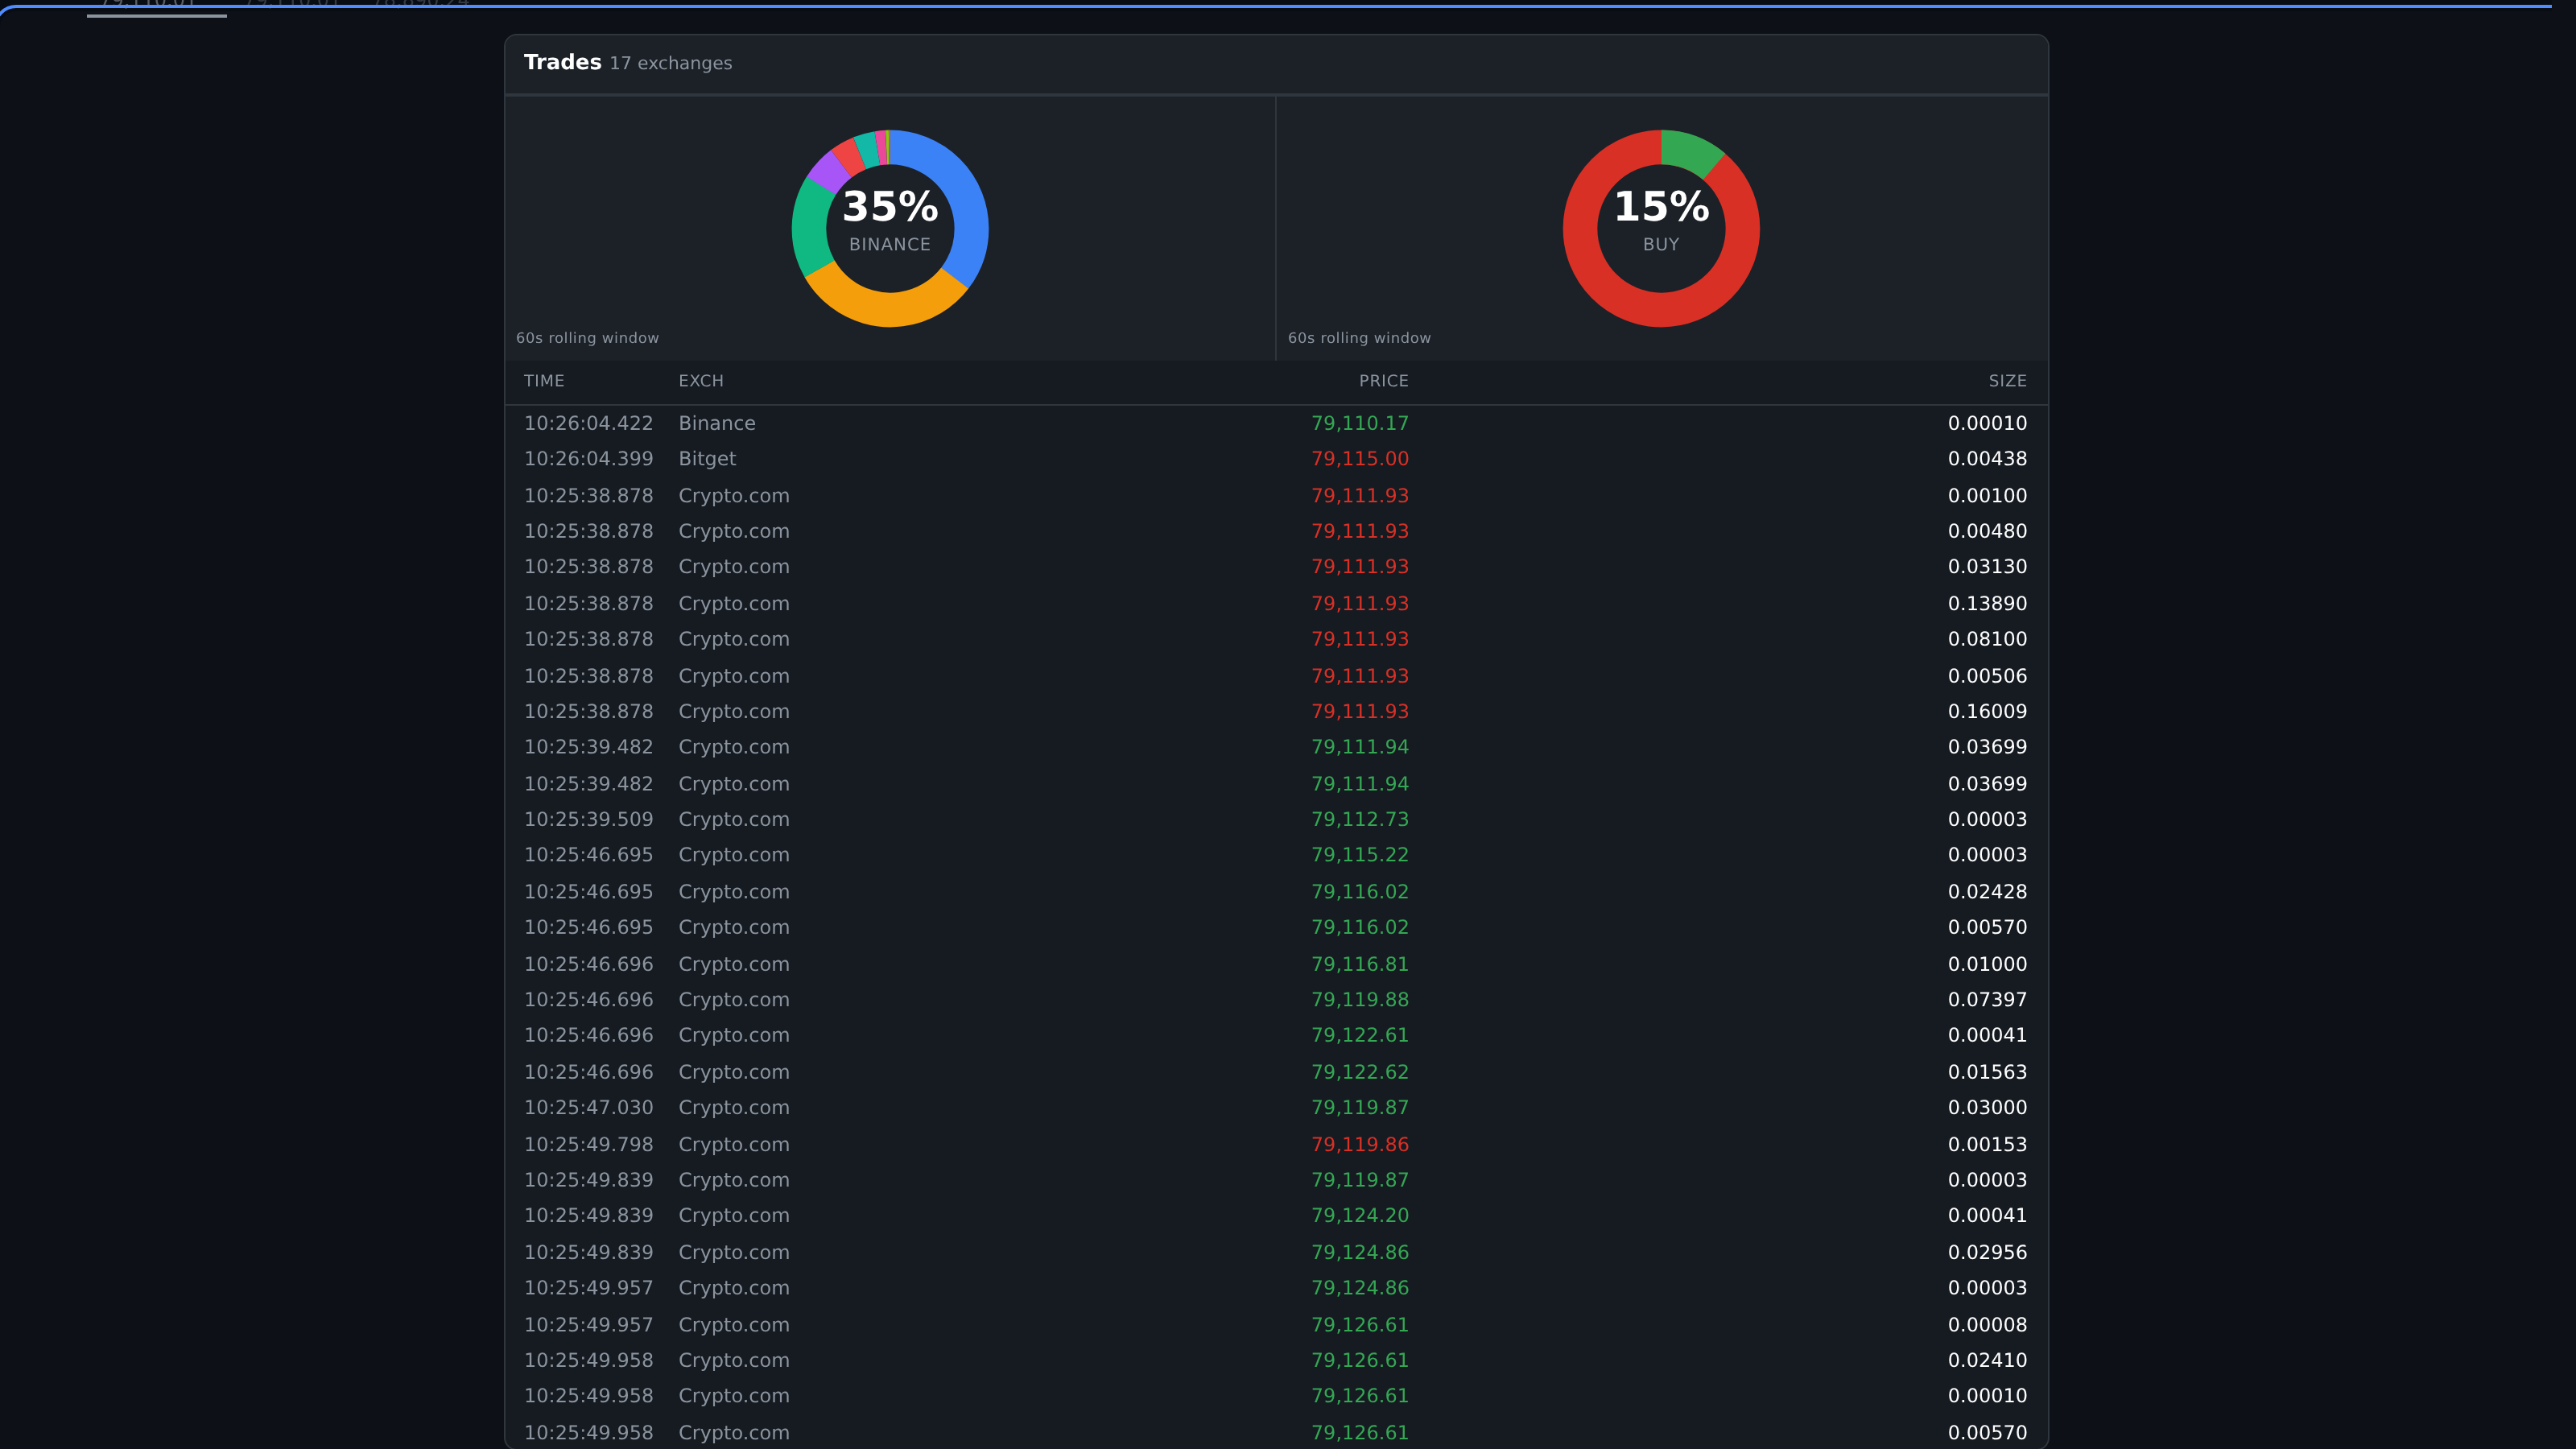Click size value 0.01000

1987,965
